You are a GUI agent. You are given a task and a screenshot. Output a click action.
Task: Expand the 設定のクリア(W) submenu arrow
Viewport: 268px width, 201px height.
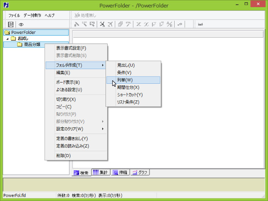103,129
